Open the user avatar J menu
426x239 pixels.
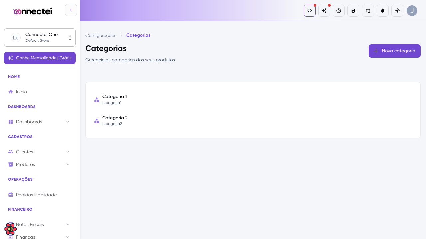pos(412,11)
